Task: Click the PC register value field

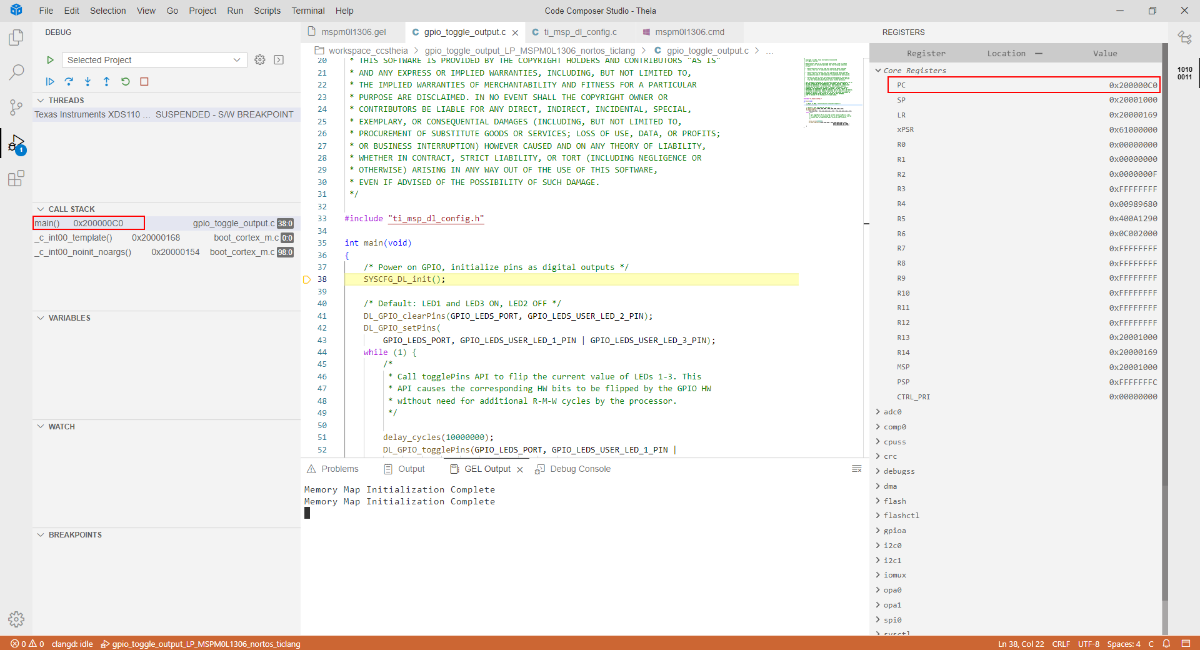Action: pos(1132,85)
